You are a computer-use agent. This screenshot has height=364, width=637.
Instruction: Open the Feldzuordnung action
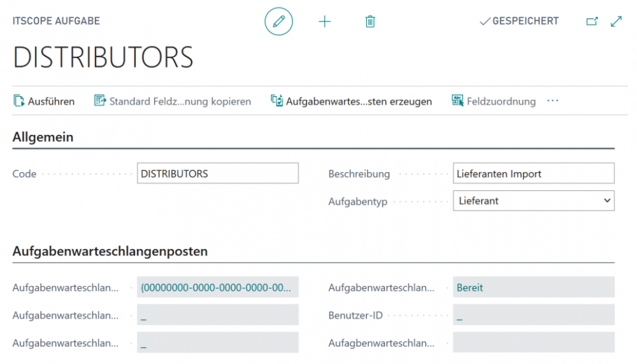494,101
